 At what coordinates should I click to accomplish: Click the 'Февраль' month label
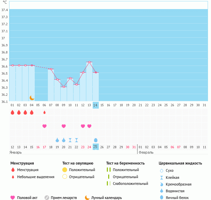point(146,152)
